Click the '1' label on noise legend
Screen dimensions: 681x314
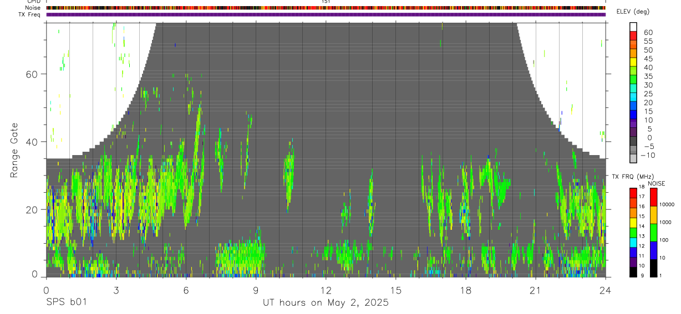tap(660, 275)
